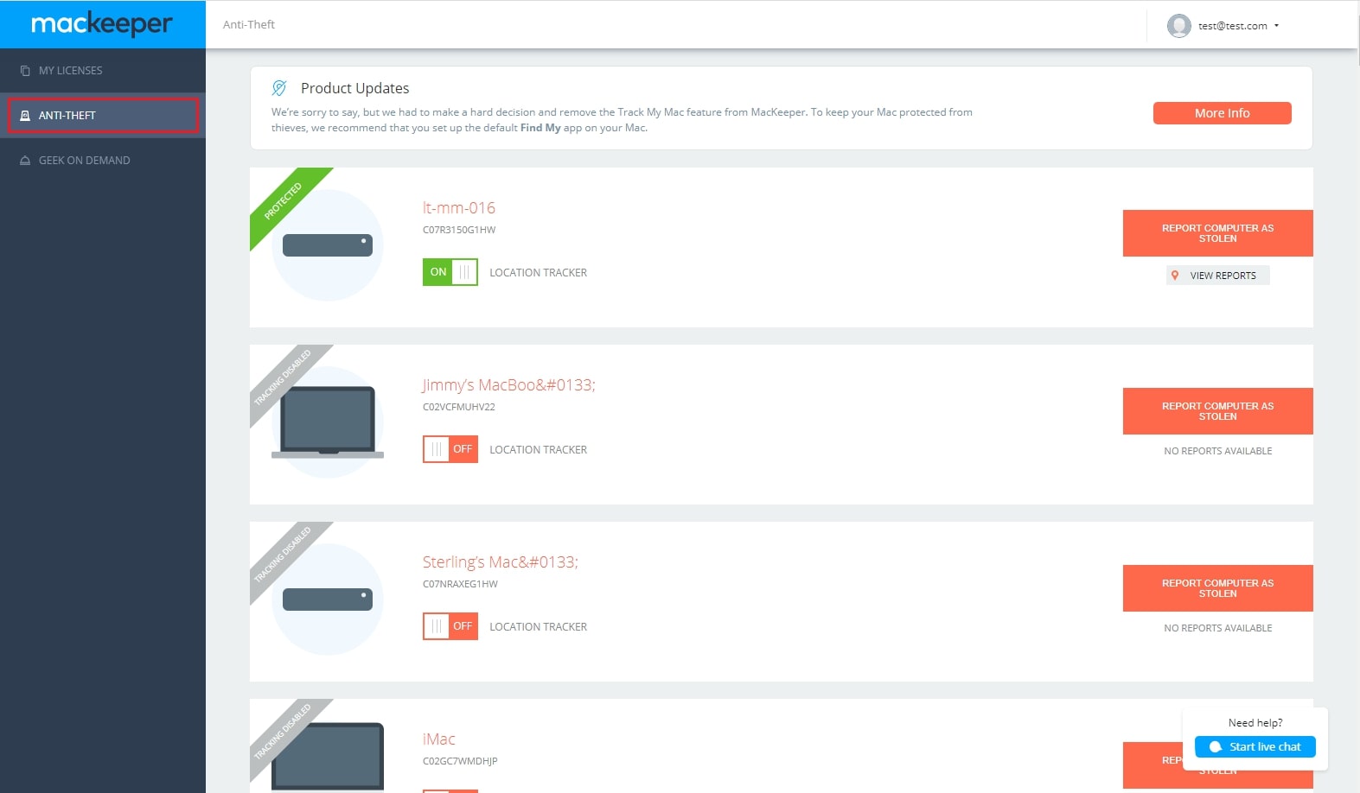Click the Mac mini image for lt-mm-016
The width and height of the screenshot is (1360, 793).
click(328, 245)
